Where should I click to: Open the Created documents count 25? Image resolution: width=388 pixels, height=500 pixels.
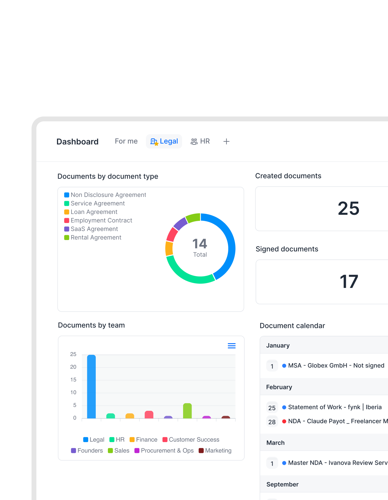click(x=349, y=209)
